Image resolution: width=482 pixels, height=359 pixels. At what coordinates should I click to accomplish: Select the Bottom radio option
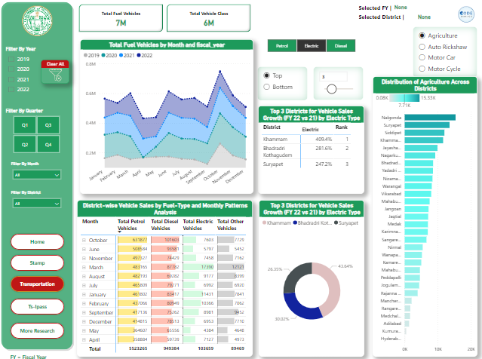267,87
